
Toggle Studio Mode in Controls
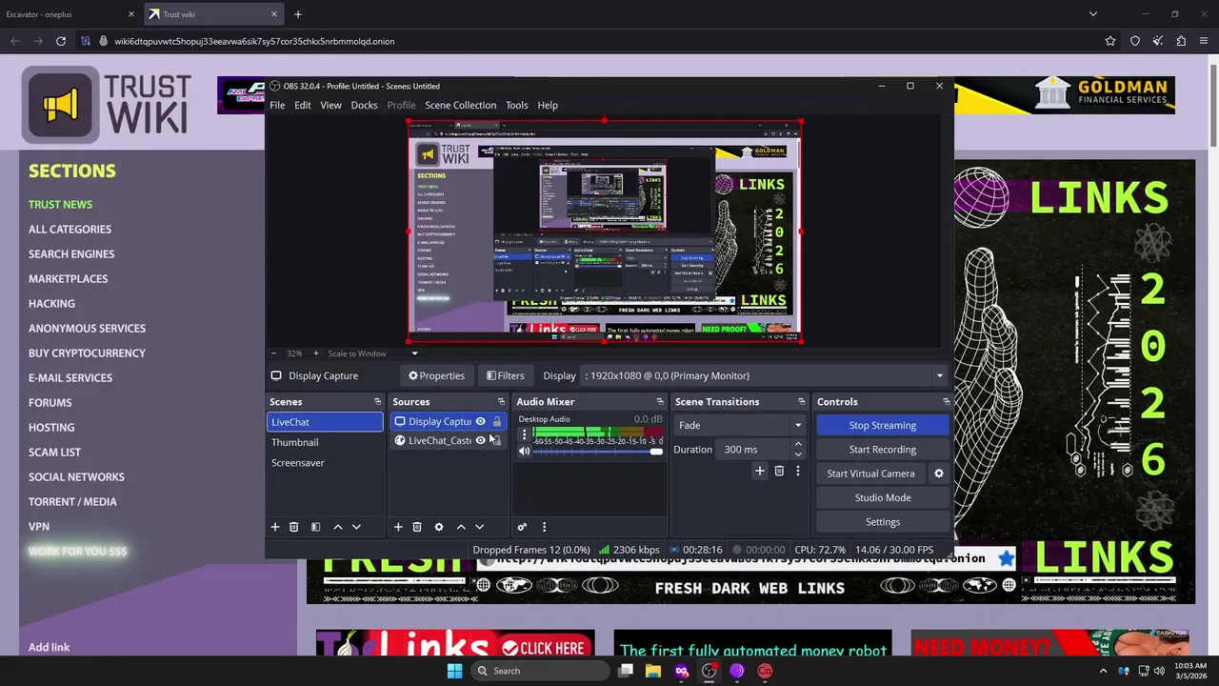pyautogui.click(x=883, y=497)
